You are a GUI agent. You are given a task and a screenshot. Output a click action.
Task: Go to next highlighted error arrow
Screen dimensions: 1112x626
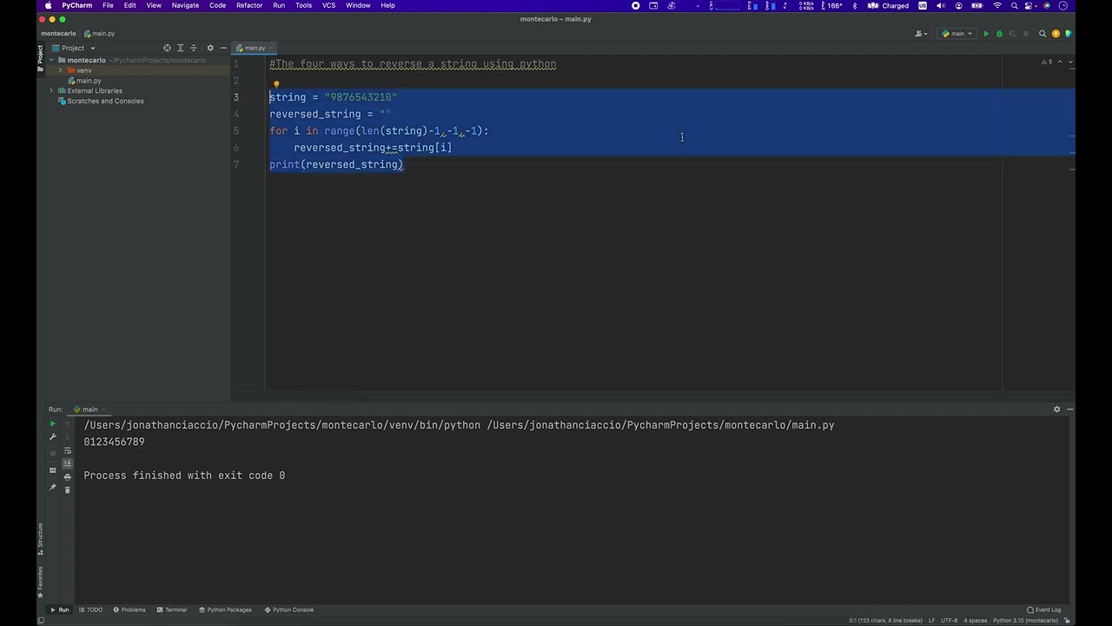1070,62
